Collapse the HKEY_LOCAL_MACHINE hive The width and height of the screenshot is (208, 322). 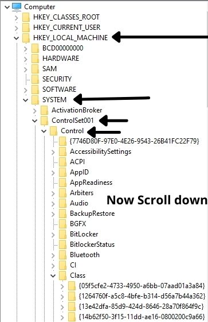click(17, 38)
